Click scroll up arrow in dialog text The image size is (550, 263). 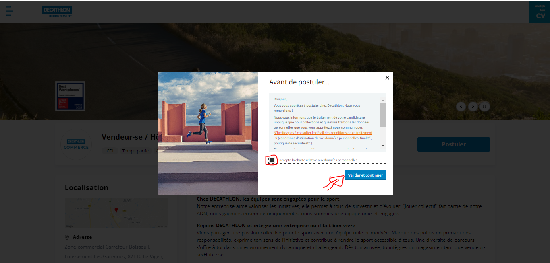click(383, 100)
